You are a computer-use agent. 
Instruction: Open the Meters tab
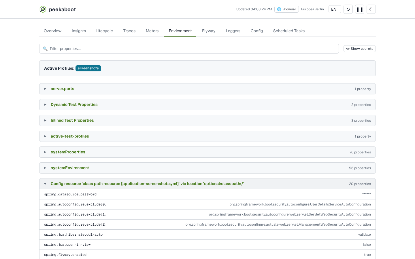coord(152,31)
